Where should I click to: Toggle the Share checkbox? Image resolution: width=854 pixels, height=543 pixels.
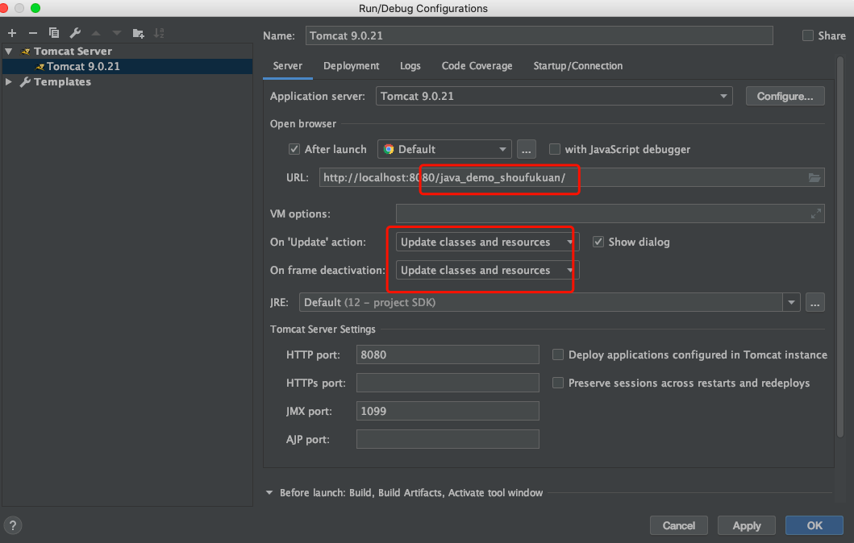point(808,35)
